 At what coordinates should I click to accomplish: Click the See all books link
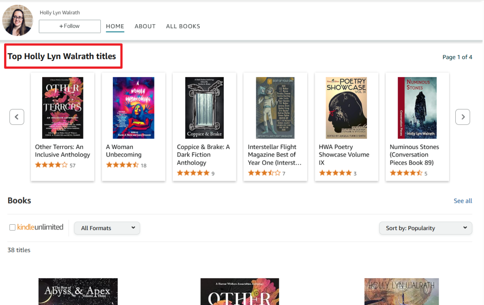(462, 201)
